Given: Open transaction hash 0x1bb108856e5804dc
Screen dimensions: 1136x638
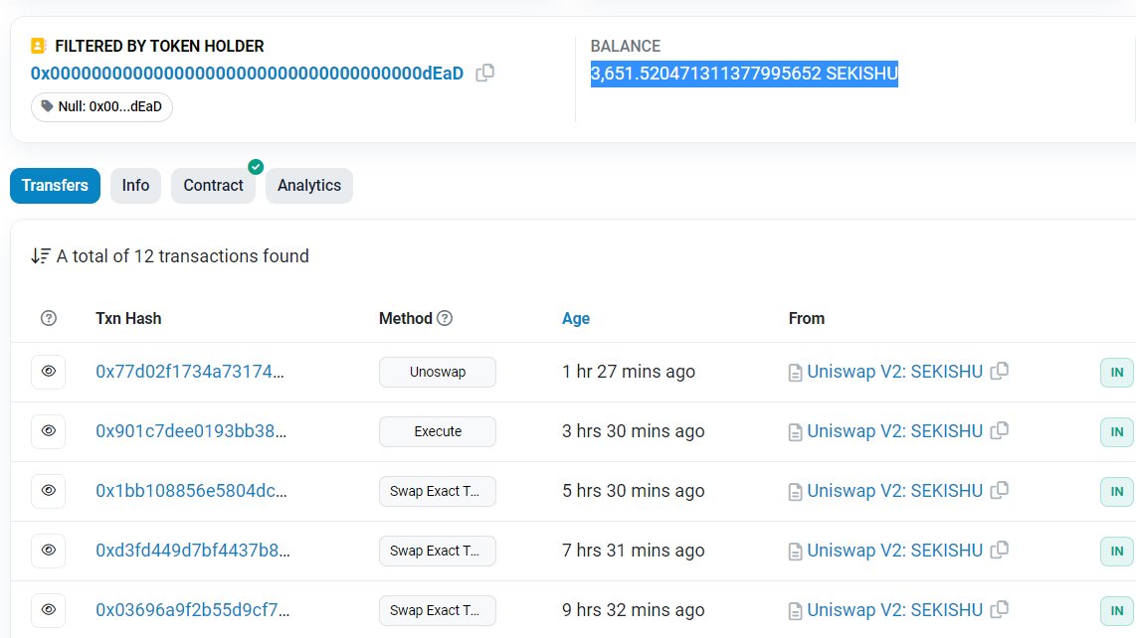Looking at the screenshot, I should coord(191,491).
